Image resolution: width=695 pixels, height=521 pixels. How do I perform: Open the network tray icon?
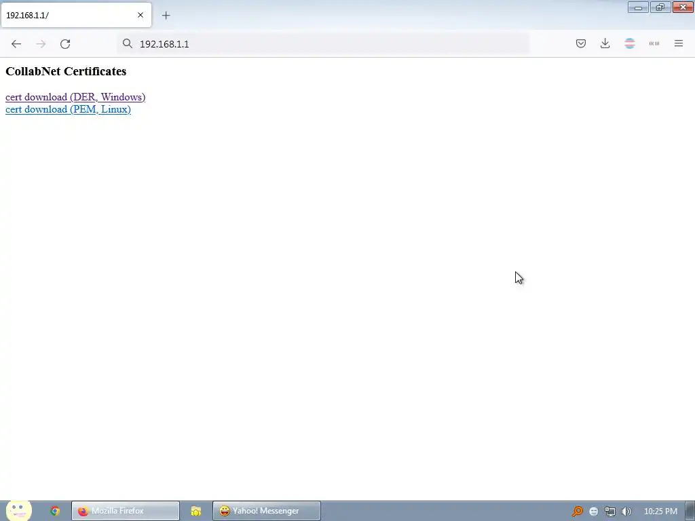(610, 512)
